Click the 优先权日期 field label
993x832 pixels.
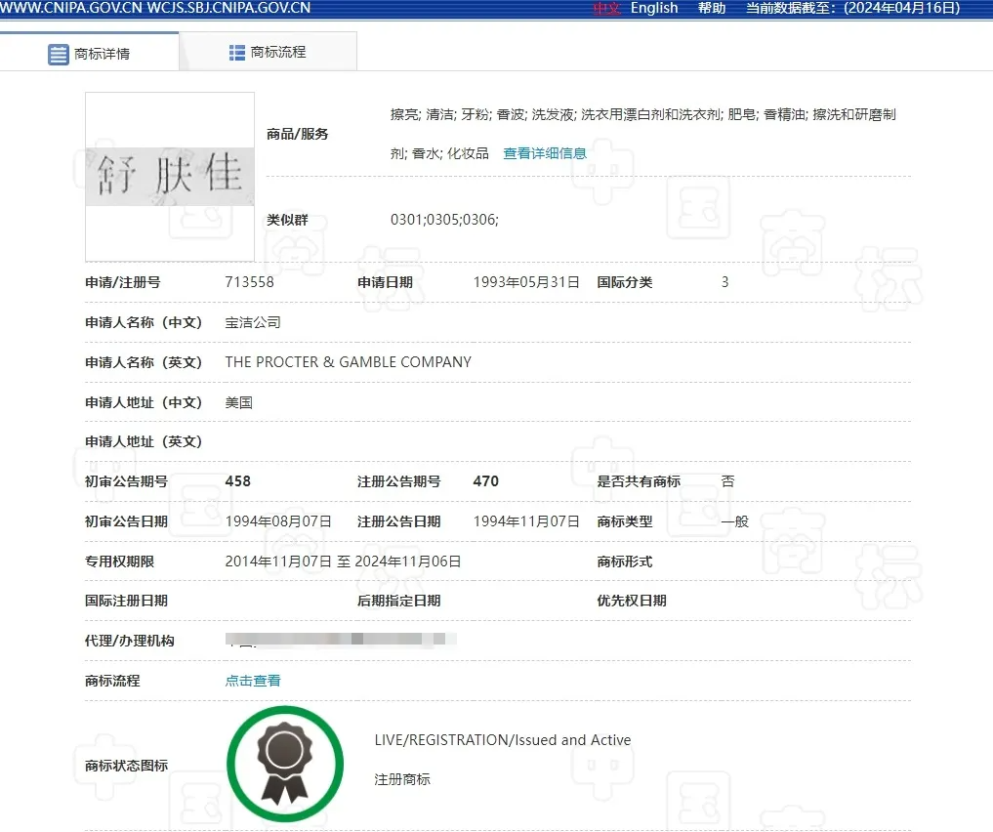632,601
